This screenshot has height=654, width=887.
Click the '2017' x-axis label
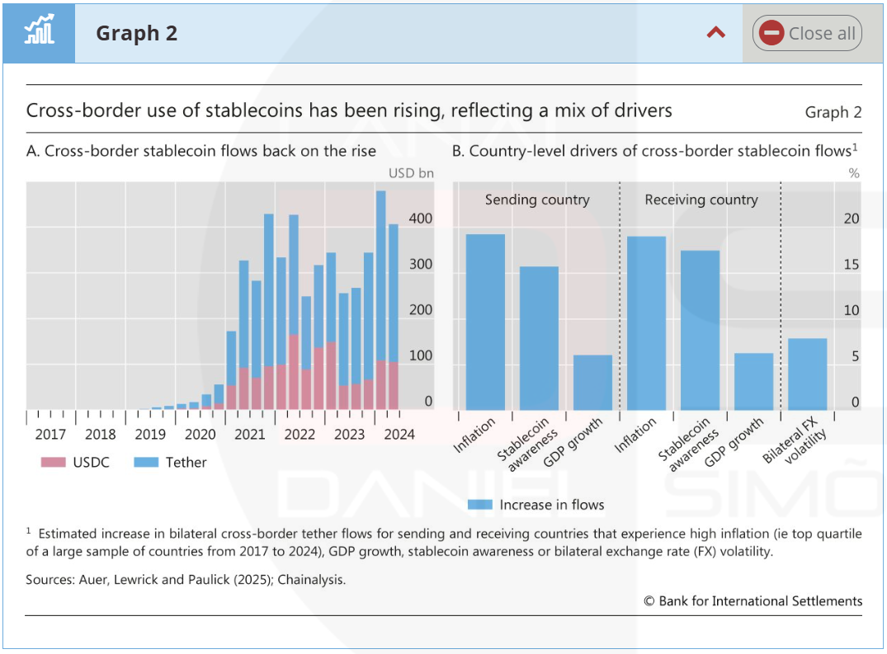click(x=50, y=434)
